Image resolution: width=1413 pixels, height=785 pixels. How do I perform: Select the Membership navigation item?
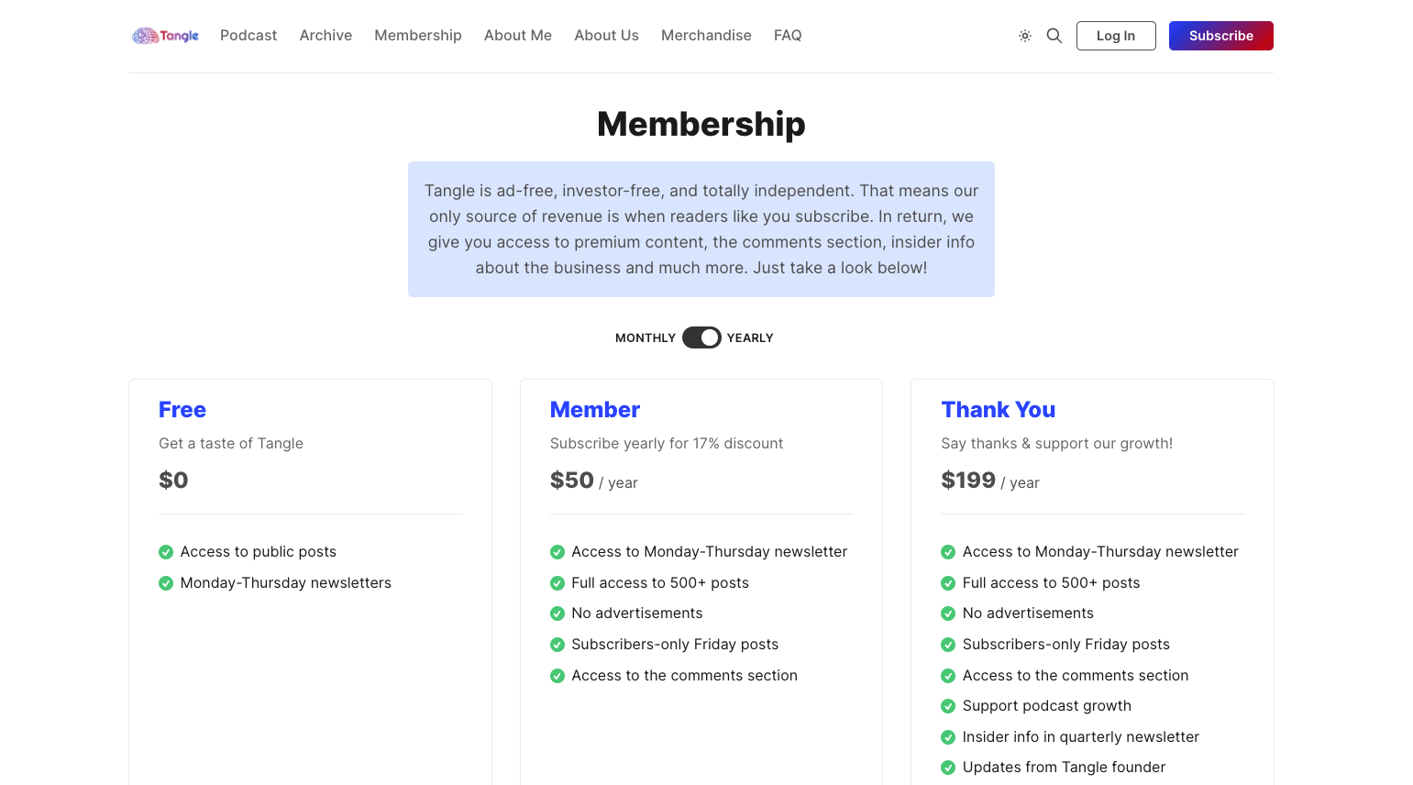[x=418, y=35]
